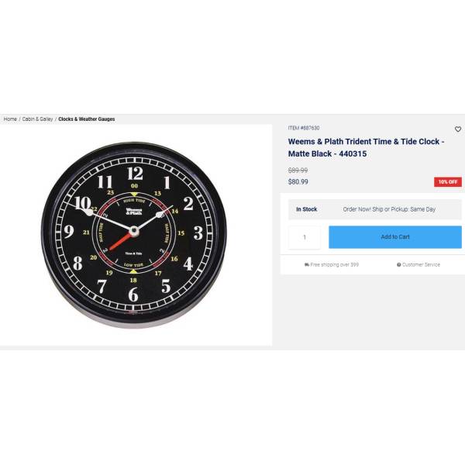Click the crossed-out $89.99 original price
465x465 pixels.
298,170
